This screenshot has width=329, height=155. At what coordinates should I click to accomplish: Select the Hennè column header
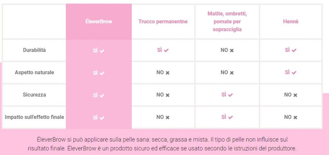click(291, 22)
